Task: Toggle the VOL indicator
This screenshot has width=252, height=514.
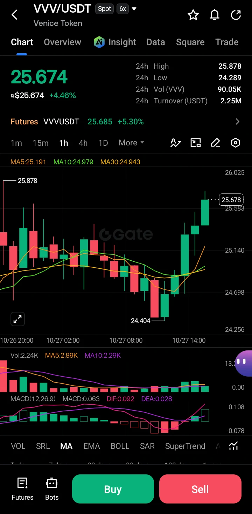Action: click(x=18, y=446)
